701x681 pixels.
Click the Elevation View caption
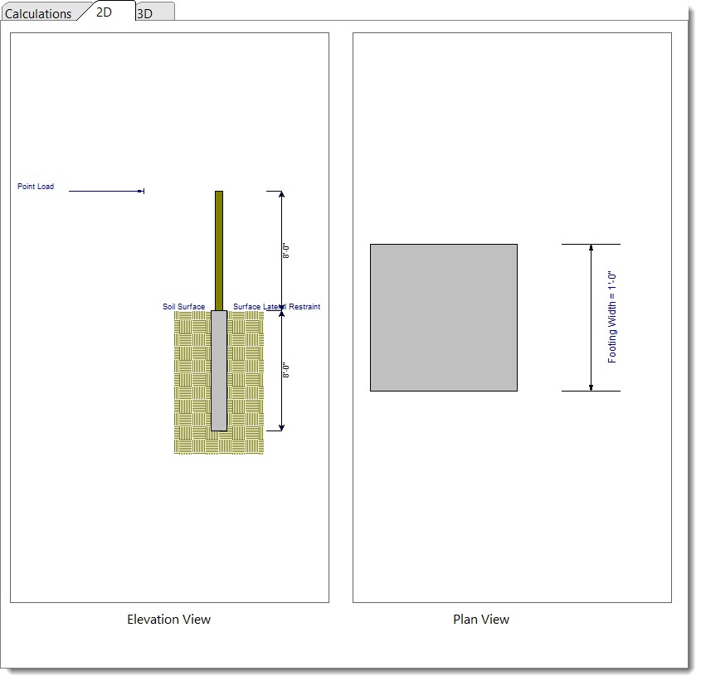click(168, 620)
